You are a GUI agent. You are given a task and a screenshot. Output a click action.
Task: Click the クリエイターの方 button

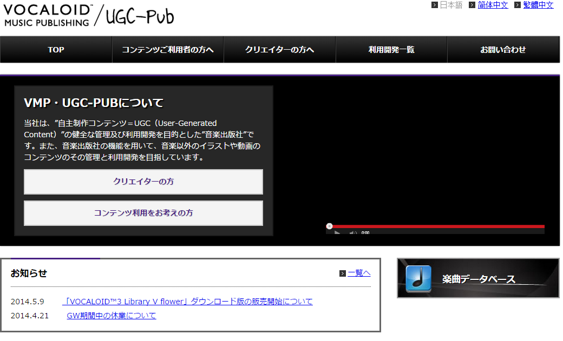[143, 182]
